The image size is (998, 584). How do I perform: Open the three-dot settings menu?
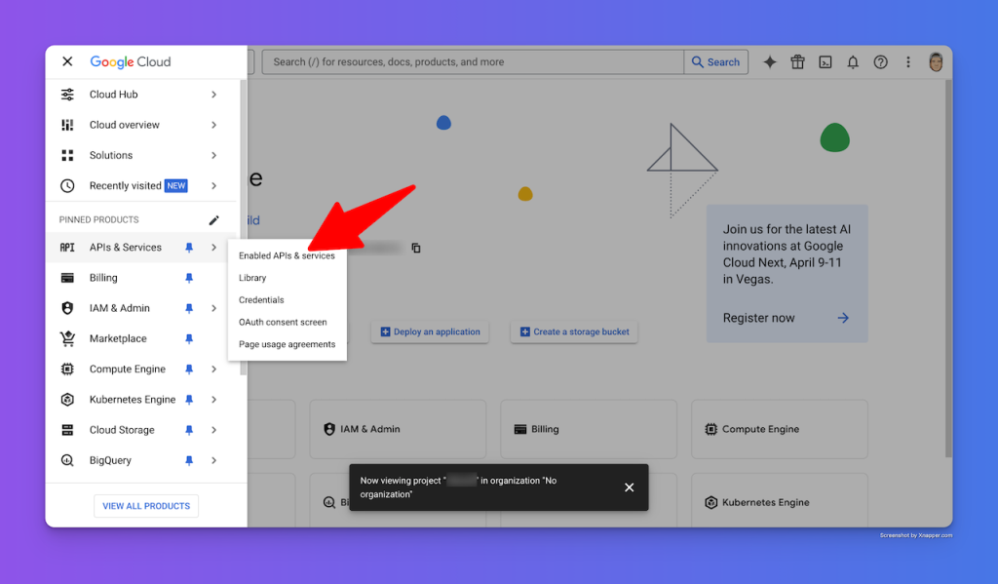pos(908,61)
